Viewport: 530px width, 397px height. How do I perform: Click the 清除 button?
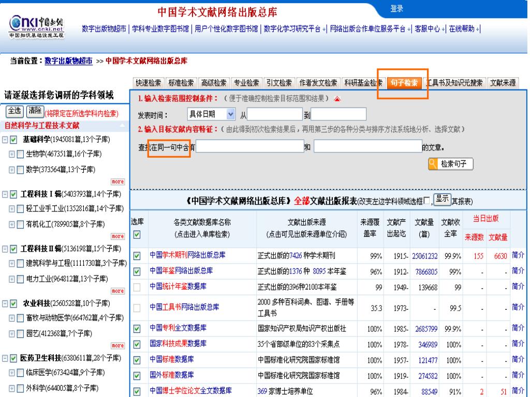coord(35,111)
